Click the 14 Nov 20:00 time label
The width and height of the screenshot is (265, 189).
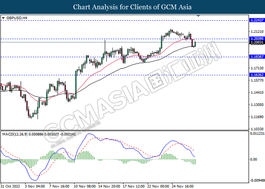point(109,186)
